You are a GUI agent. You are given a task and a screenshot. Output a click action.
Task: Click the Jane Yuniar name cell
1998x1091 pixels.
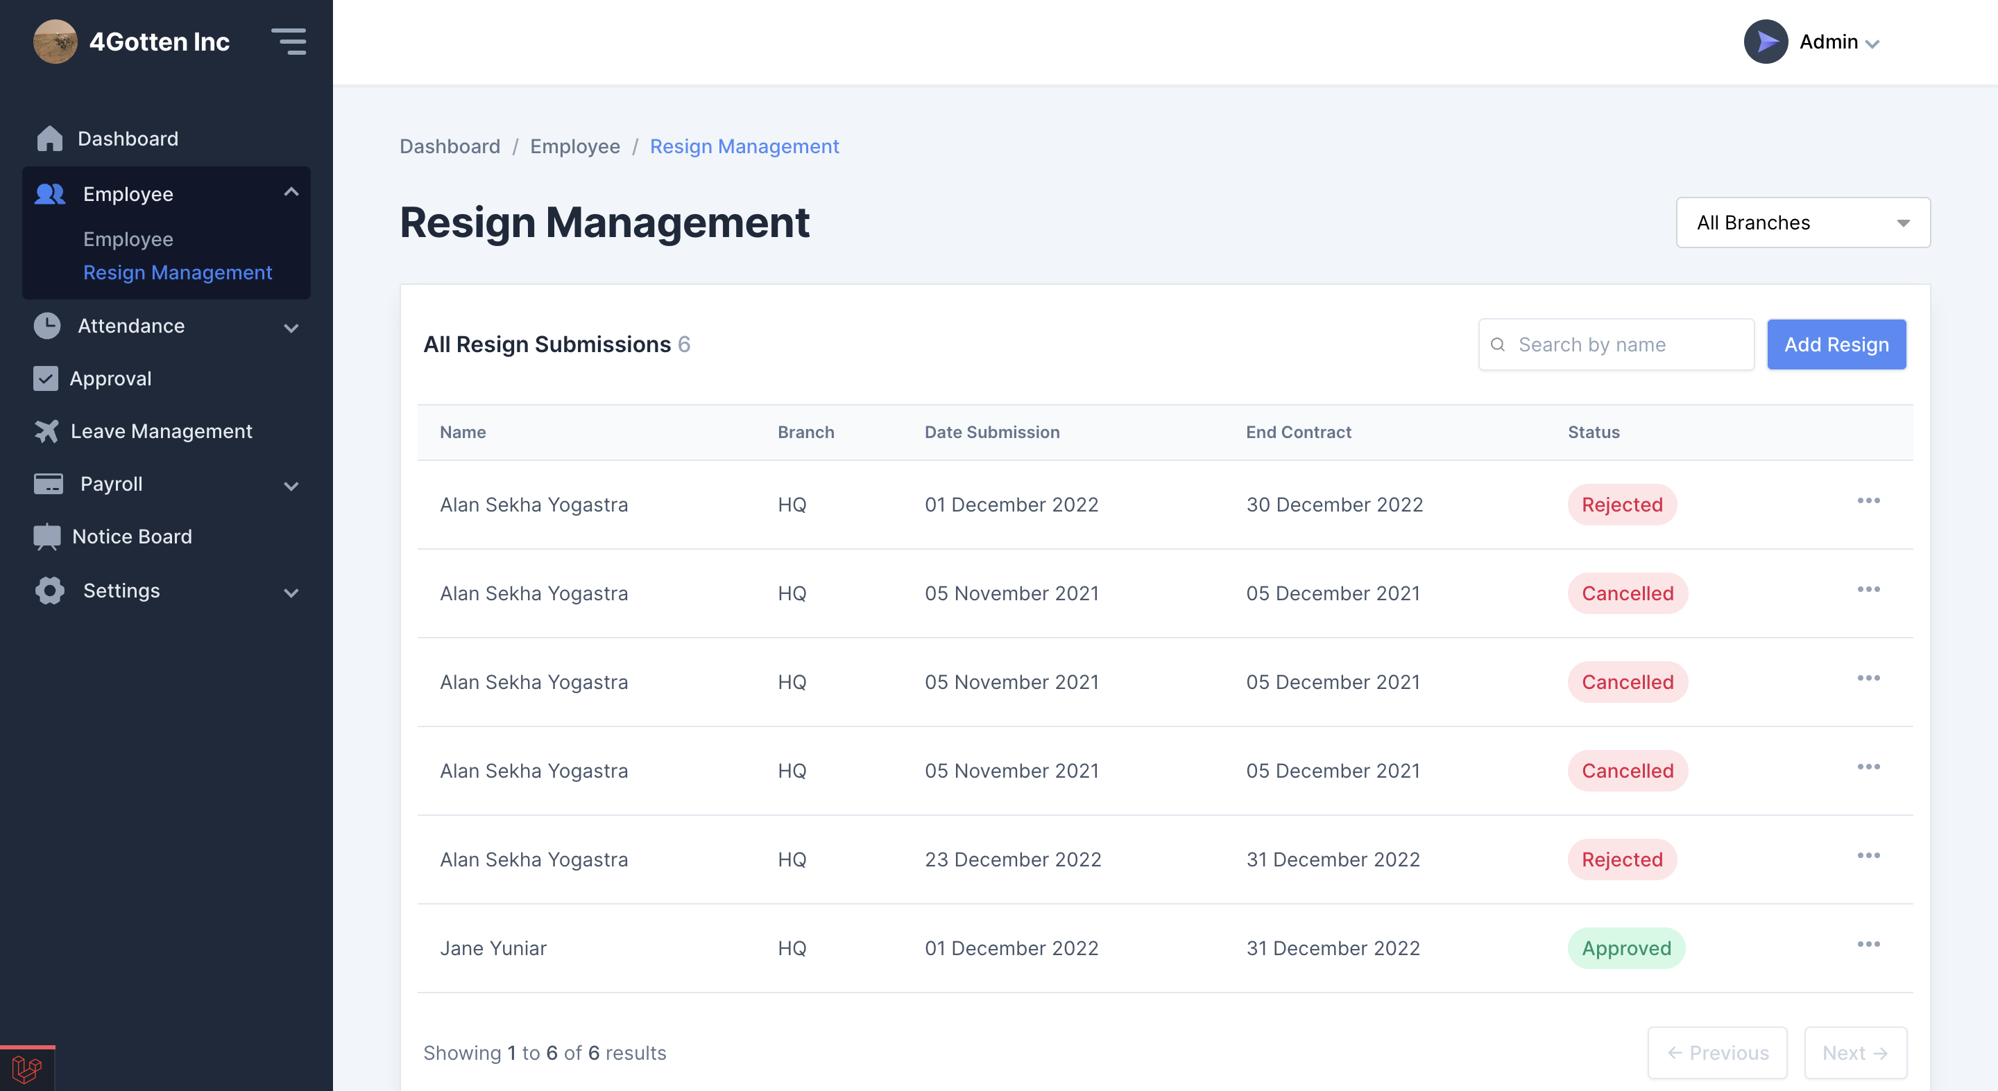pyautogui.click(x=493, y=948)
